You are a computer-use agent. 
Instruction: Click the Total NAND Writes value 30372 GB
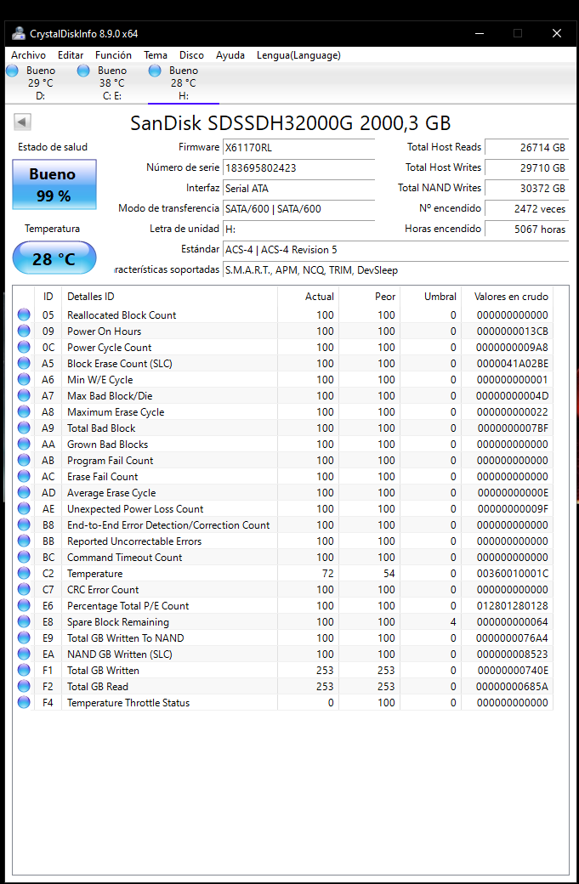pos(526,189)
